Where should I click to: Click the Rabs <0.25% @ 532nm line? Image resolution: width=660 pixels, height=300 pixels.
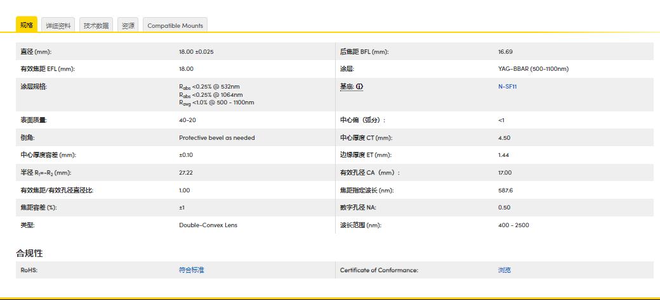pyautogui.click(x=209, y=87)
